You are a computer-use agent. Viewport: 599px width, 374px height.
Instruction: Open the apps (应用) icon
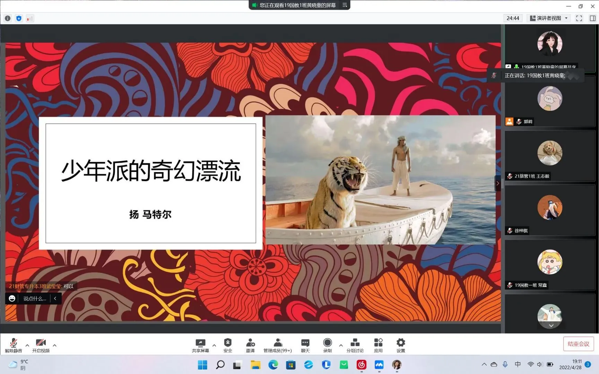378,345
